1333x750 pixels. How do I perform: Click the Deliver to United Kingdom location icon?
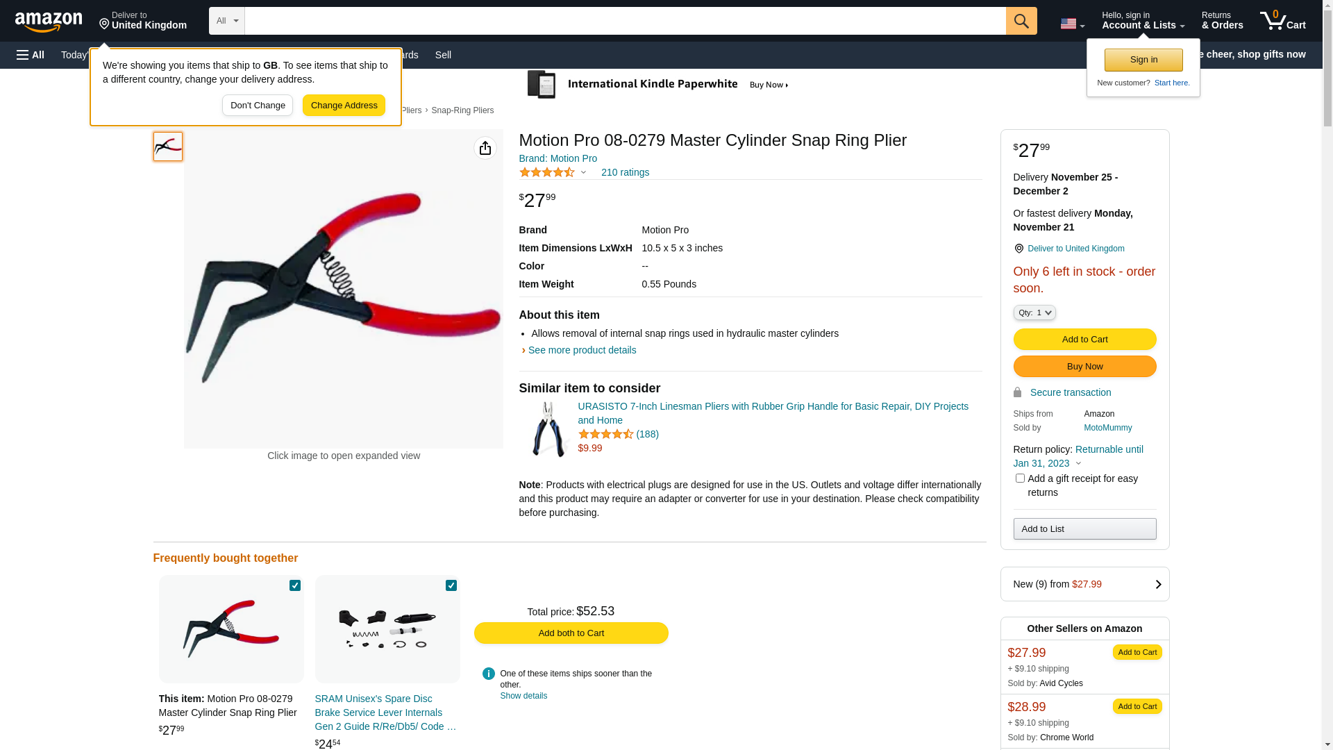[1018, 249]
